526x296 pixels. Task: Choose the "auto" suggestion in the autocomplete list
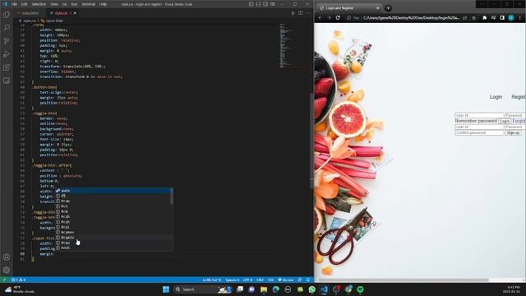(114, 190)
